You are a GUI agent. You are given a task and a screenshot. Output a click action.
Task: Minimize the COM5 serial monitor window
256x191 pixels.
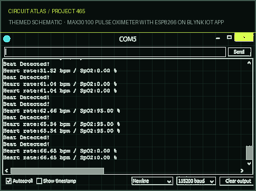click(218, 38)
